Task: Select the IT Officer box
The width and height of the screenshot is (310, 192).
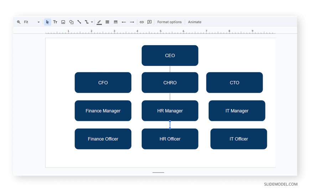Action: click(x=239, y=139)
